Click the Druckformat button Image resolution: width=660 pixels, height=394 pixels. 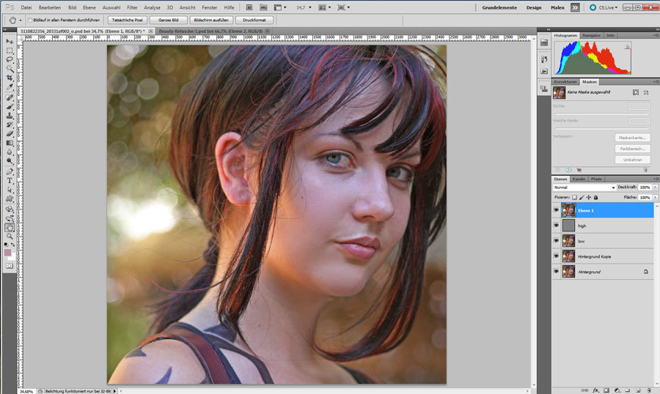[x=254, y=20]
